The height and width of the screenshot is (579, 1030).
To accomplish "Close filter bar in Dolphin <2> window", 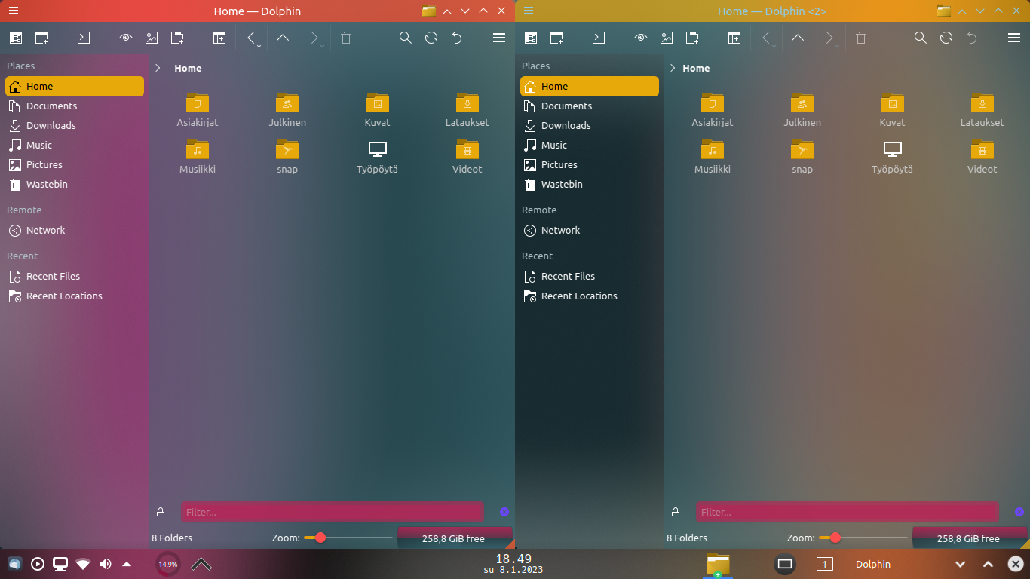I will (x=1019, y=513).
